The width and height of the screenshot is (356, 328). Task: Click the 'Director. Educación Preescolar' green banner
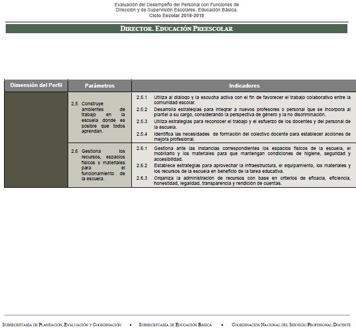(x=177, y=29)
